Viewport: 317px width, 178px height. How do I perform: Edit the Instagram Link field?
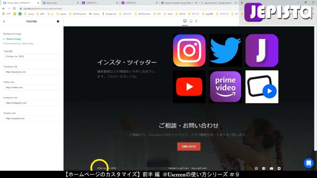click(32, 103)
